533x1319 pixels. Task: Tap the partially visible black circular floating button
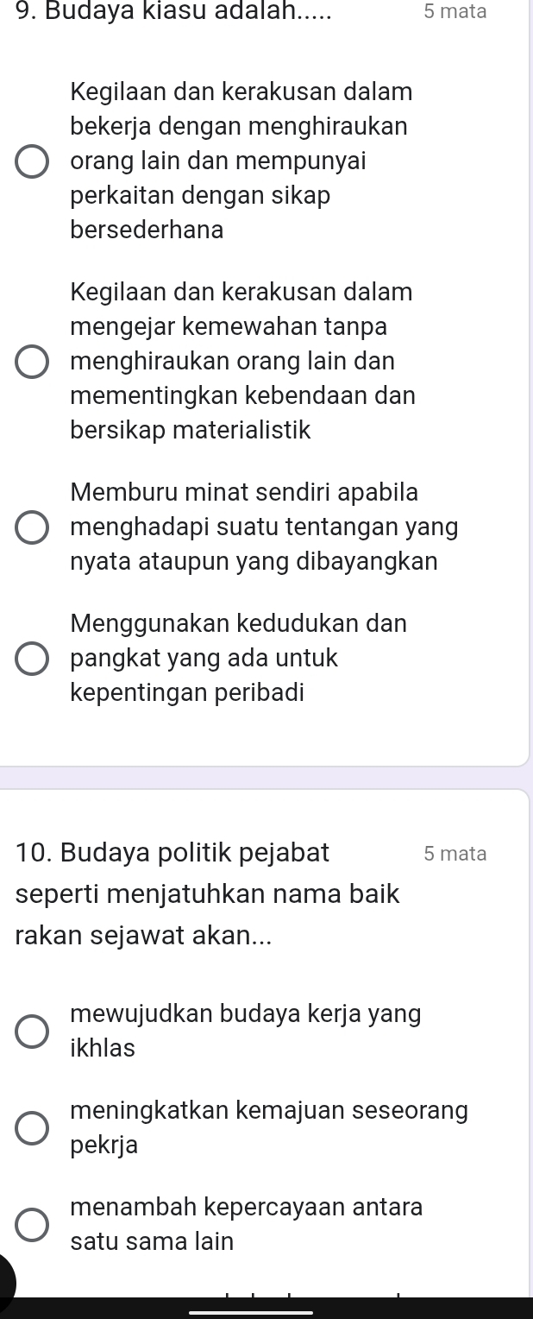pyautogui.click(x=6, y=1281)
